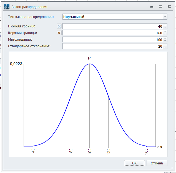The width and height of the screenshot is (176, 173).
Task: Increase the lower bound with up spinner
Action: 165,25
